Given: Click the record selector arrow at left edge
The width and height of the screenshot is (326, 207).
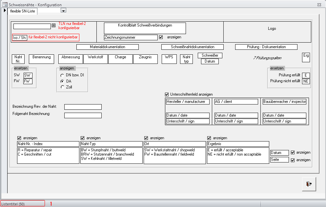Looking at the screenshot, I should (x=5, y=10).
